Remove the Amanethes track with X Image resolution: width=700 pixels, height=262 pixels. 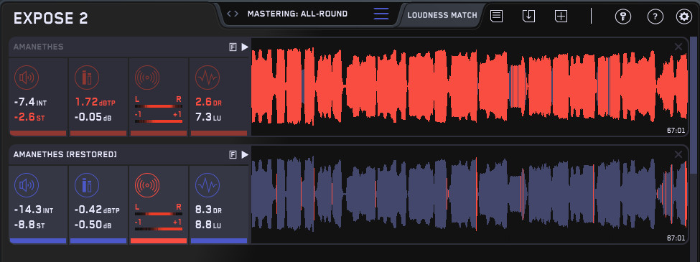pos(678,47)
